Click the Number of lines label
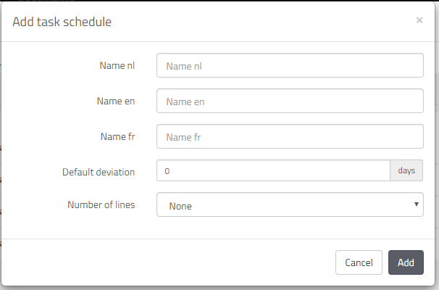The image size is (439, 290). coord(101,204)
